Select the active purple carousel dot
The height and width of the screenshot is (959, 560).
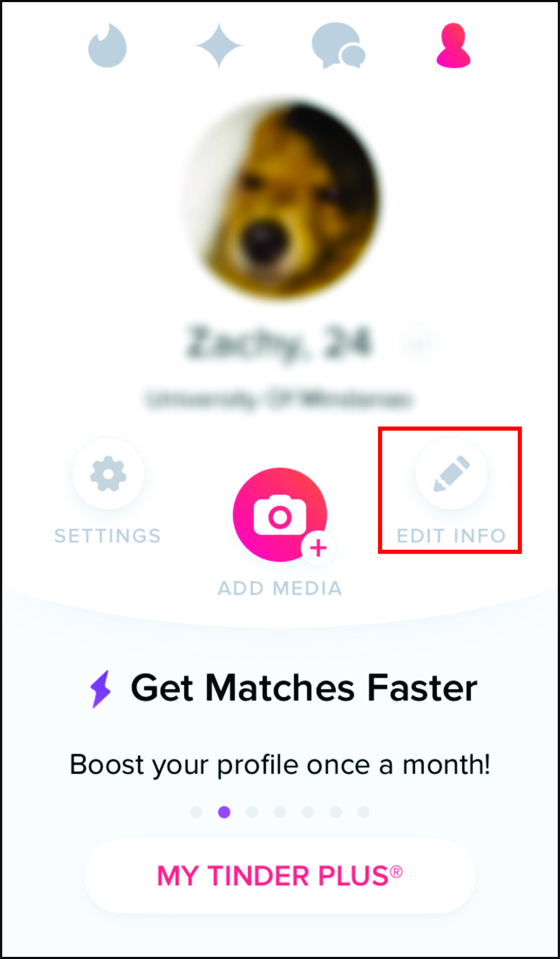point(224,812)
